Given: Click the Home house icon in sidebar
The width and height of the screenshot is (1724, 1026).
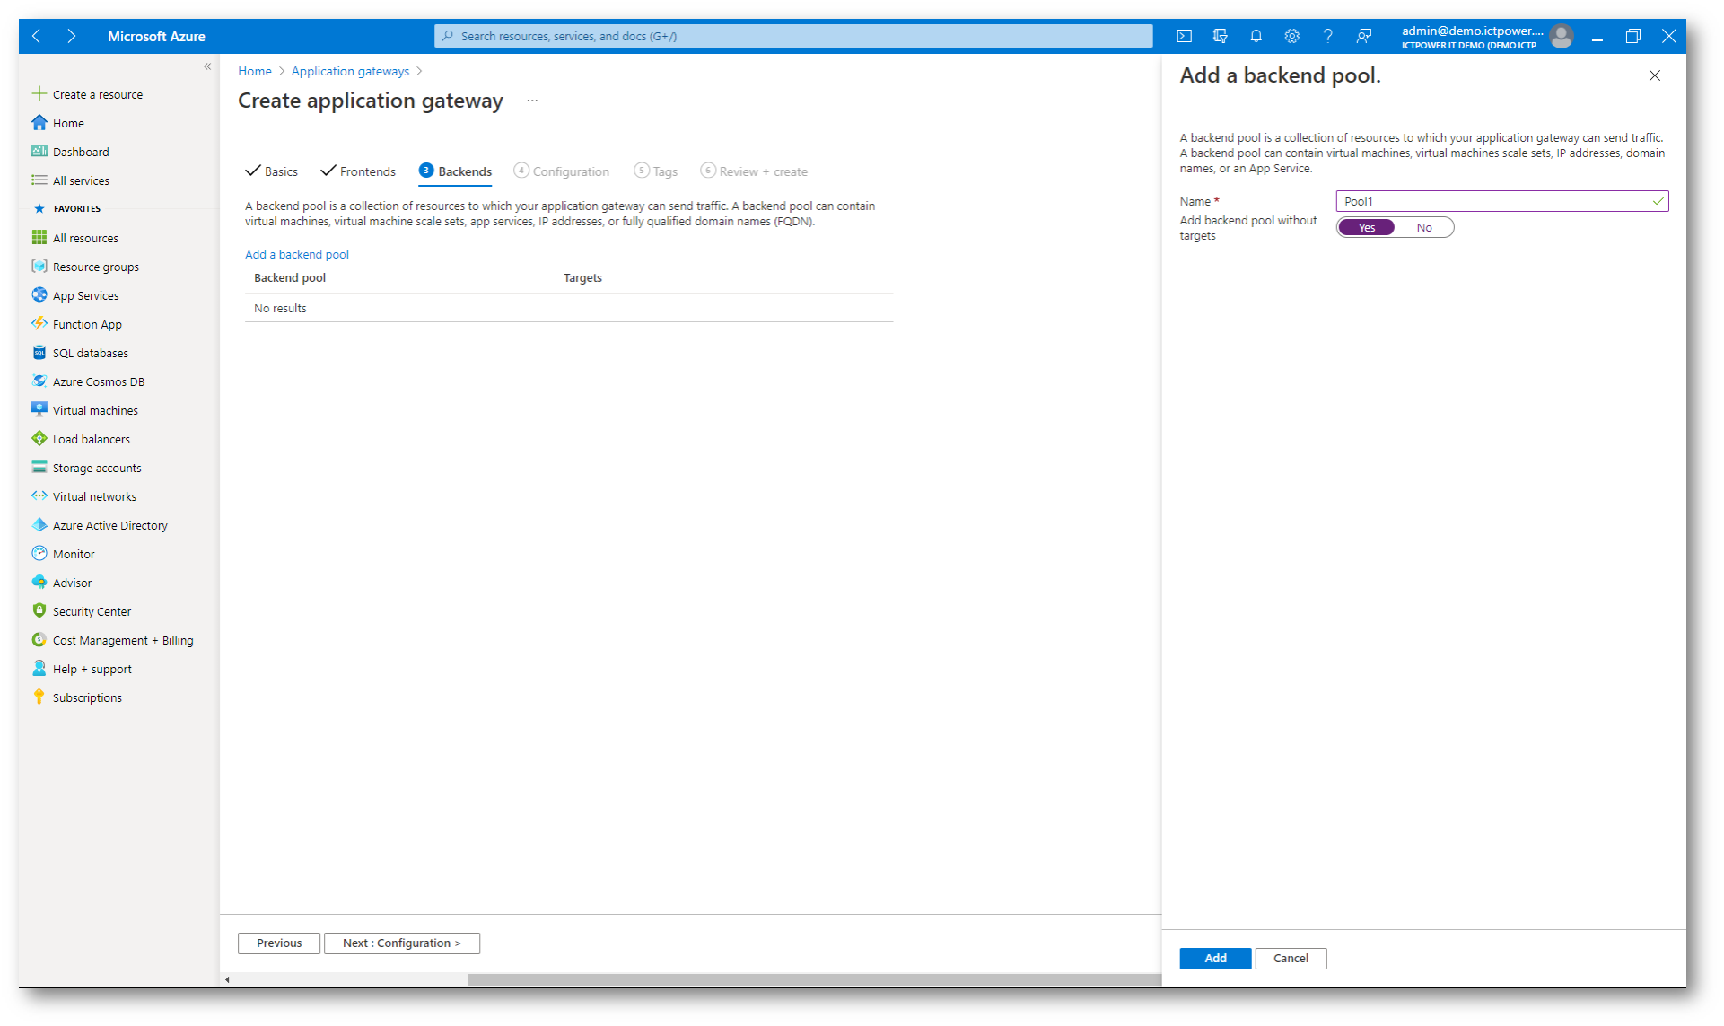Looking at the screenshot, I should (39, 122).
